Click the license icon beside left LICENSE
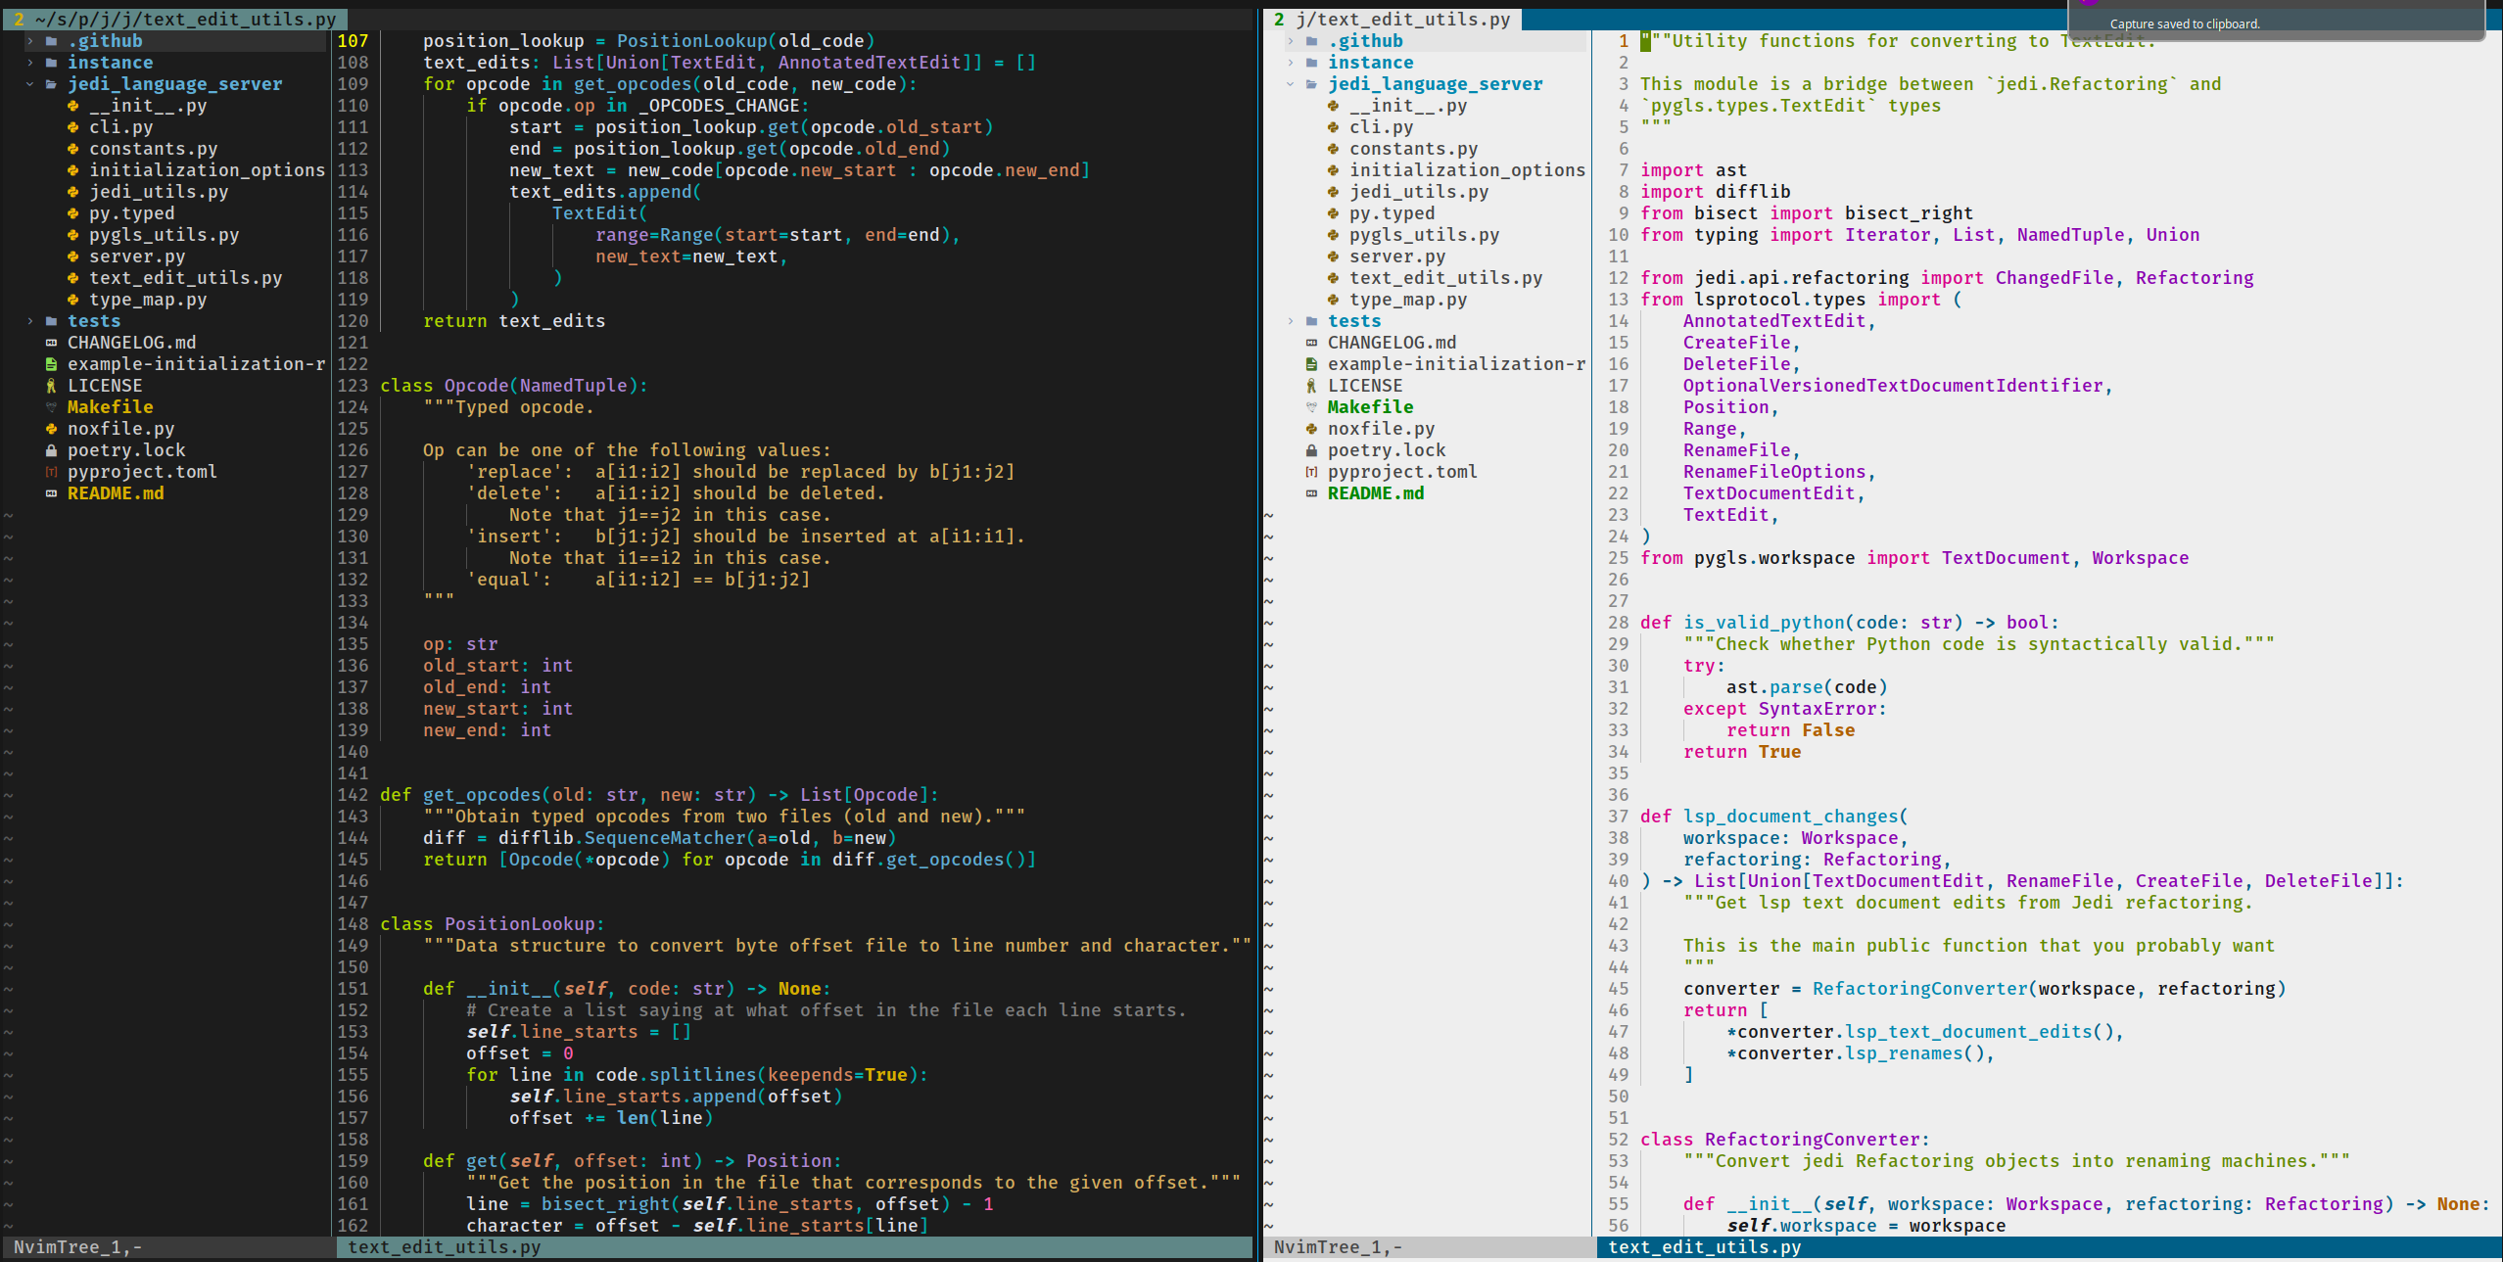2503x1262 pixels. tap(51, 386)
